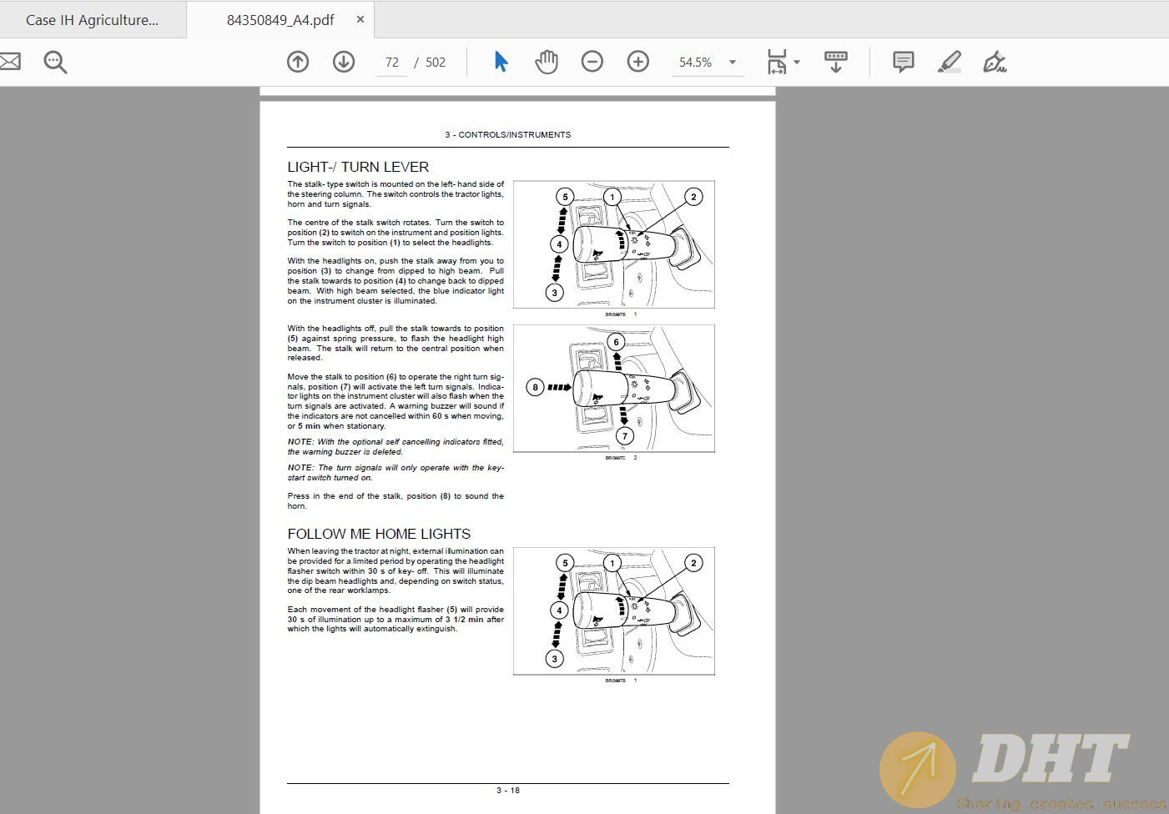Expand the 54.5% zoom level dropdown
This screenshot has width=1169, height=814.
(733, 63)
